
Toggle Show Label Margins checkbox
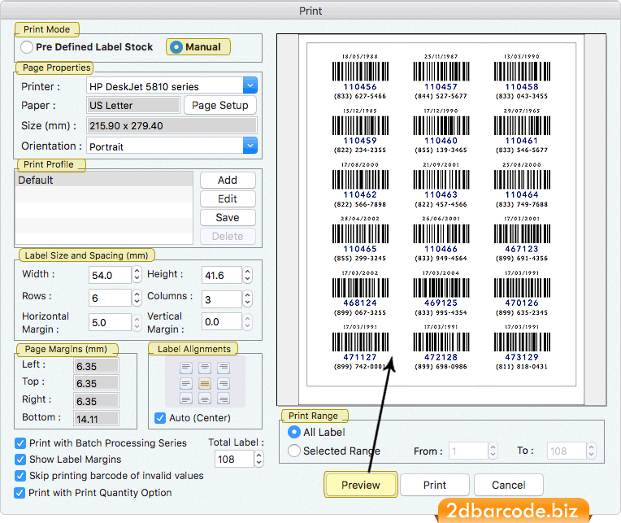coord(20,460)
